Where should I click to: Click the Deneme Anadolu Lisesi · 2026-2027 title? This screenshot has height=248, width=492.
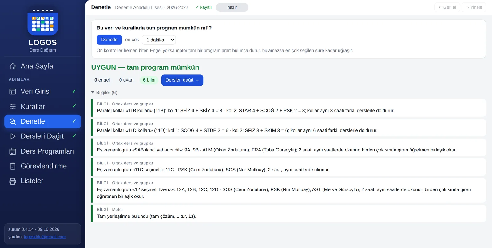tap(152, 7)
